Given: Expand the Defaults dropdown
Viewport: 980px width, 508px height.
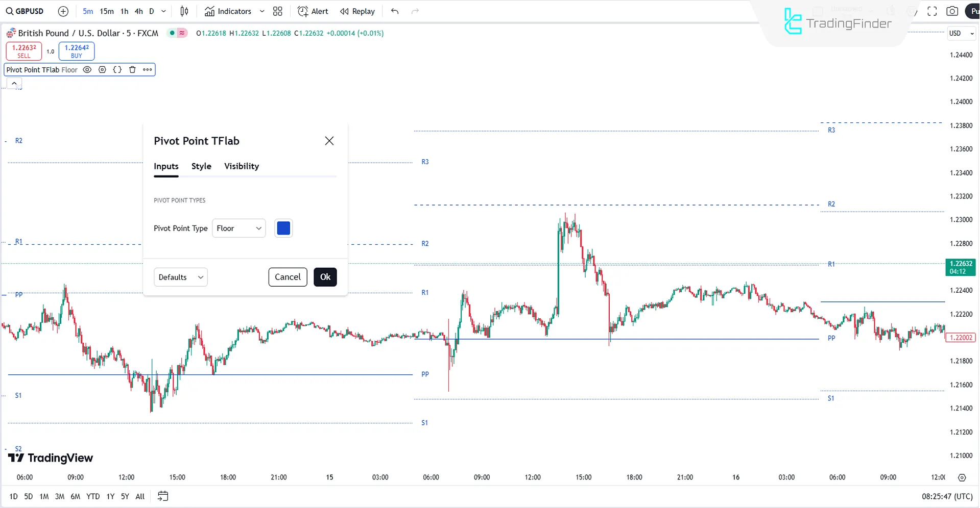Looking at the screenshot, I should tap(180, 277).
